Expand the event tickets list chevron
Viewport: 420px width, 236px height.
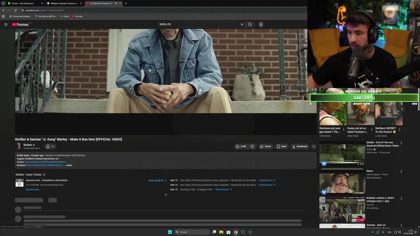[166, 195]
